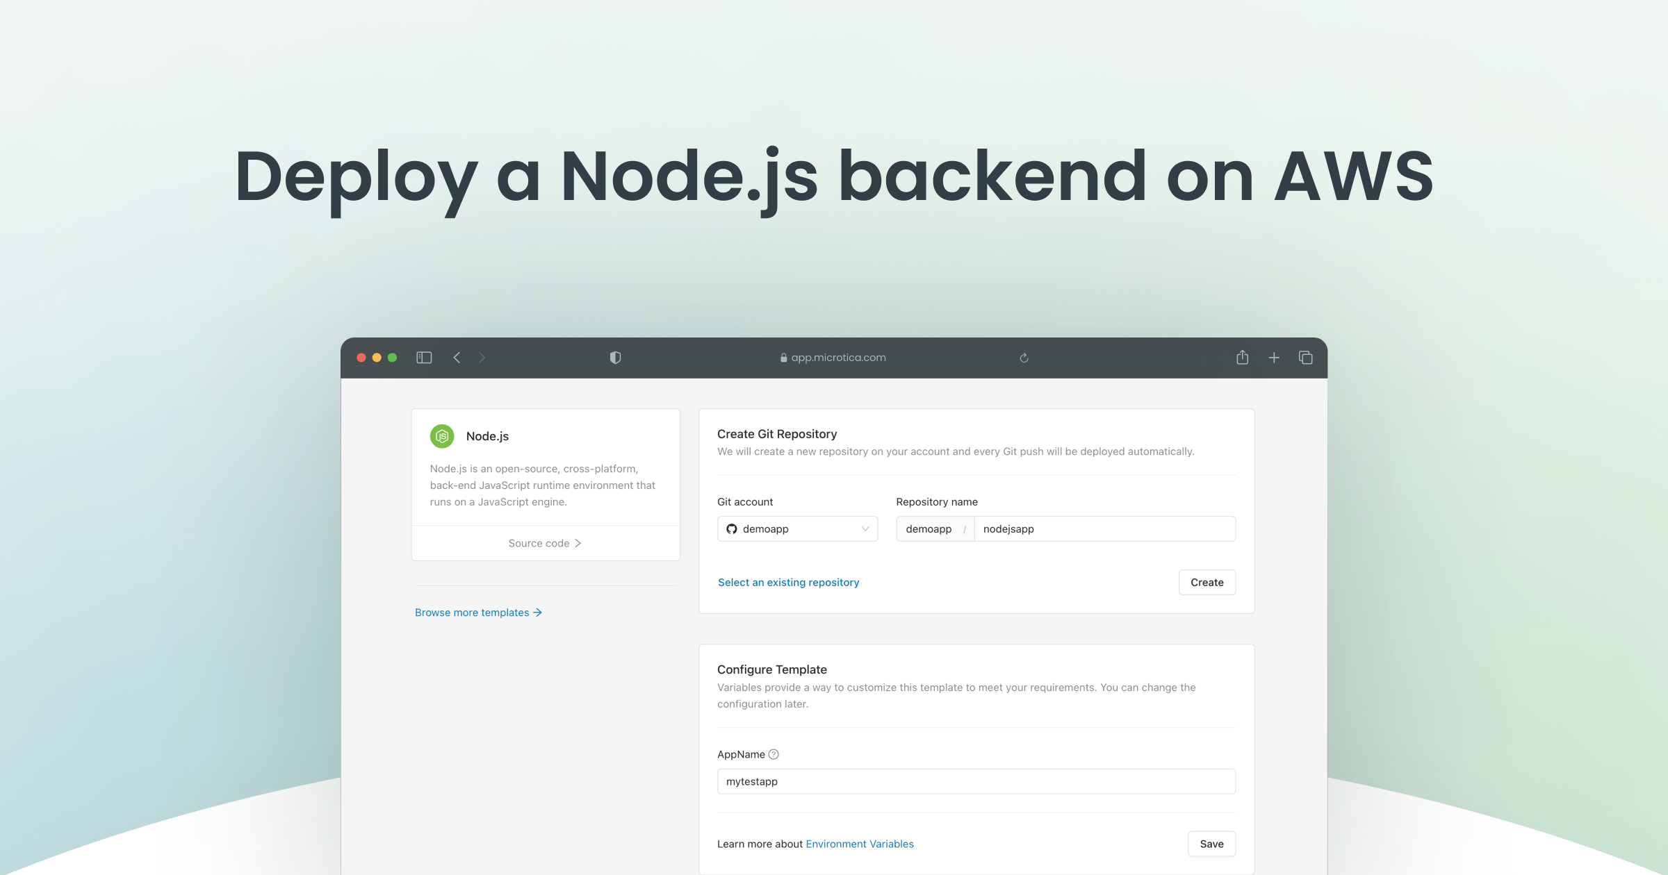Screen dimensions: 1668x875
Task: Select an existing repository link
Action: click(x=788, y=582)
